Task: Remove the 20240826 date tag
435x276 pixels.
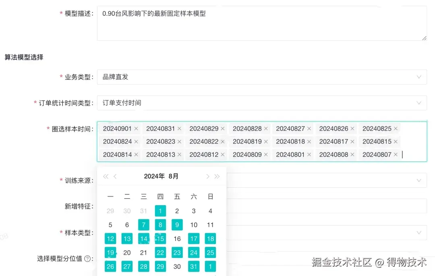Action: click(352, 129)
